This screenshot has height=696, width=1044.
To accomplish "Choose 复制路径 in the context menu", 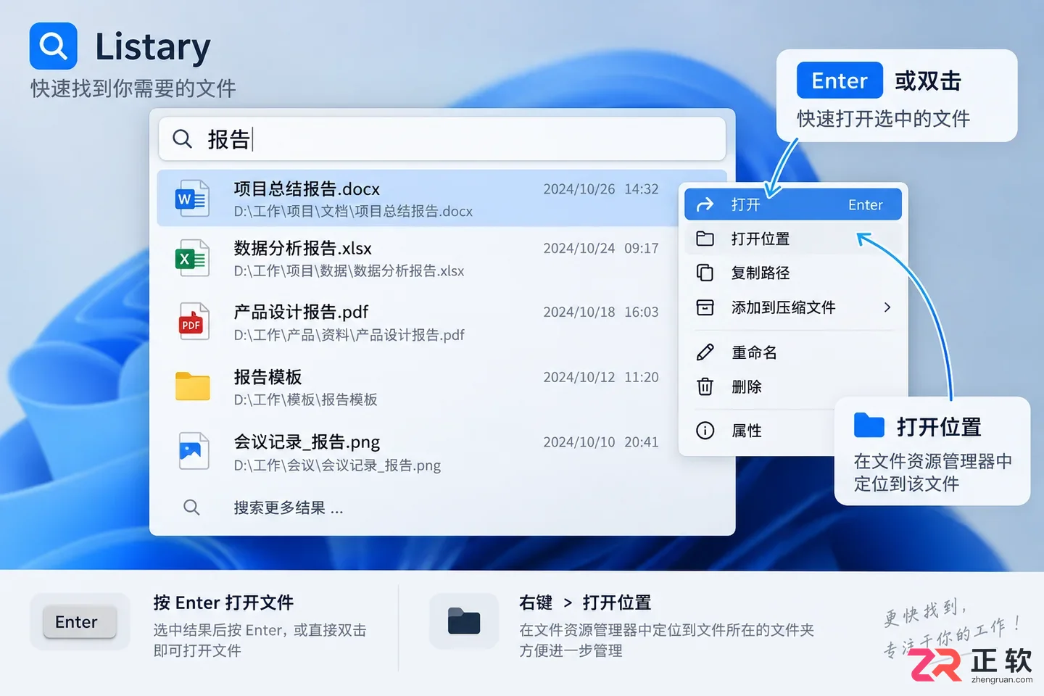I will [793, 273].
